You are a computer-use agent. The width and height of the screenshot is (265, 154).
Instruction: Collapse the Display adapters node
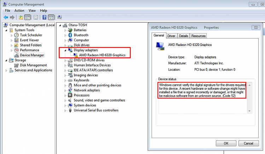pyautogui.click(x=65, y=50)
